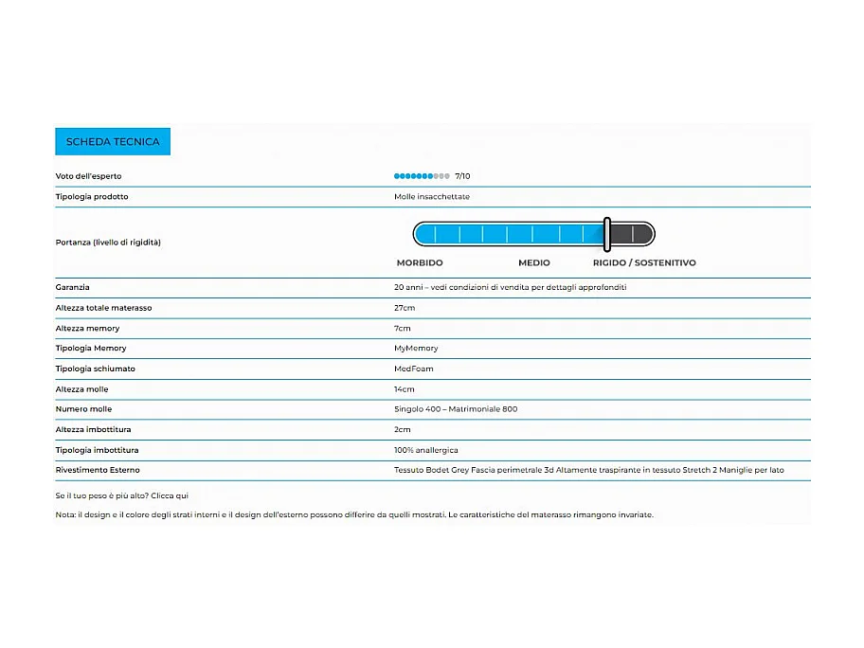Click the expert rating dots
This screenshot has height=648, width=864.
(x=422, y=176)
